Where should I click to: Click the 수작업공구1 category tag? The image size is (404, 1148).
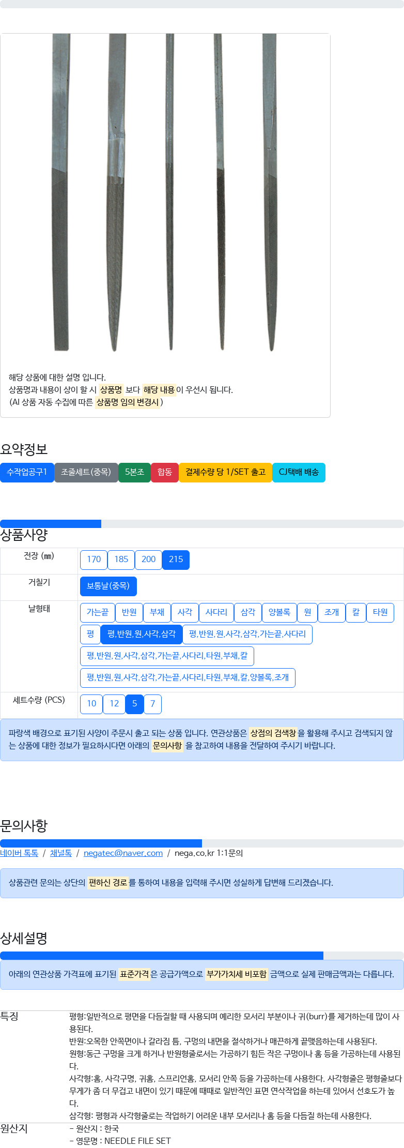point(27,472)
